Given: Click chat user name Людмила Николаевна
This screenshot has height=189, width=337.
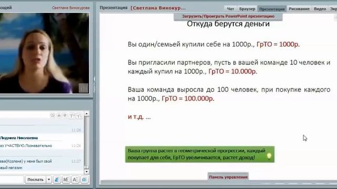Looking at the screenshot, I should (19, 138).
